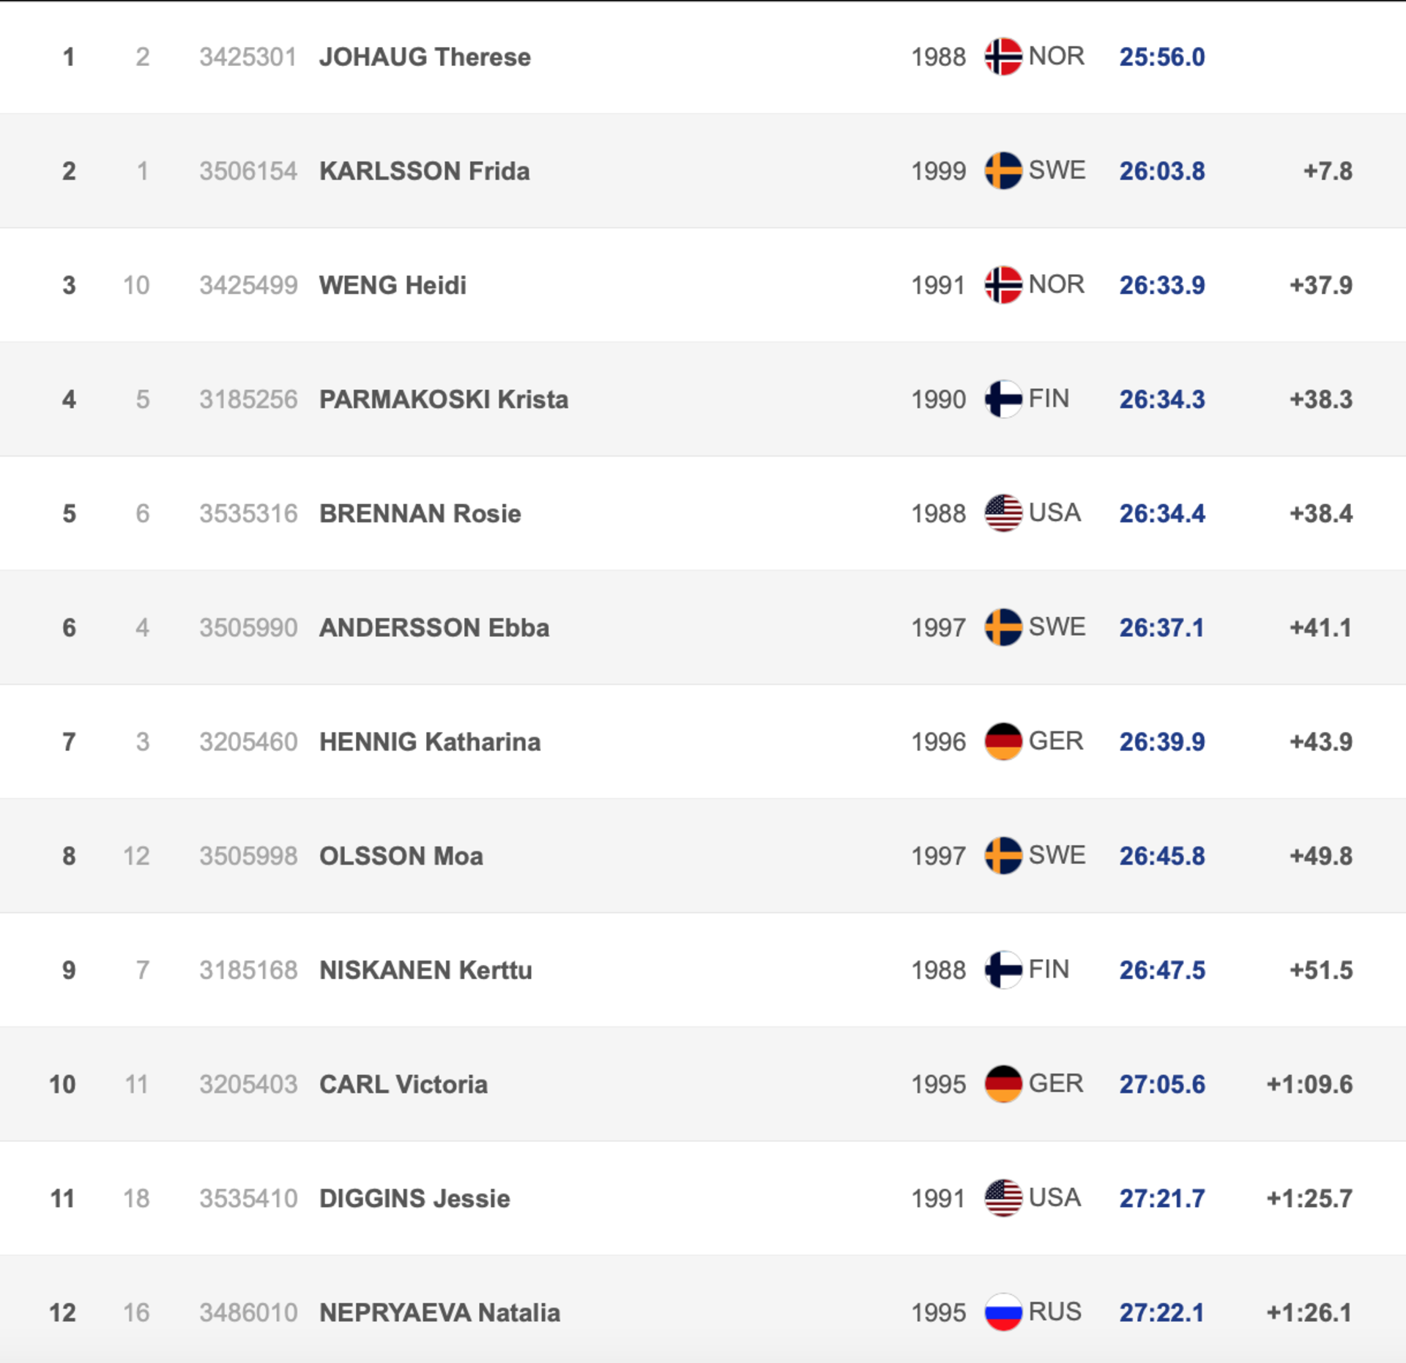
Task: Click USA flag icon in Diggins Jessie row
Action: coord(1003,1198)
